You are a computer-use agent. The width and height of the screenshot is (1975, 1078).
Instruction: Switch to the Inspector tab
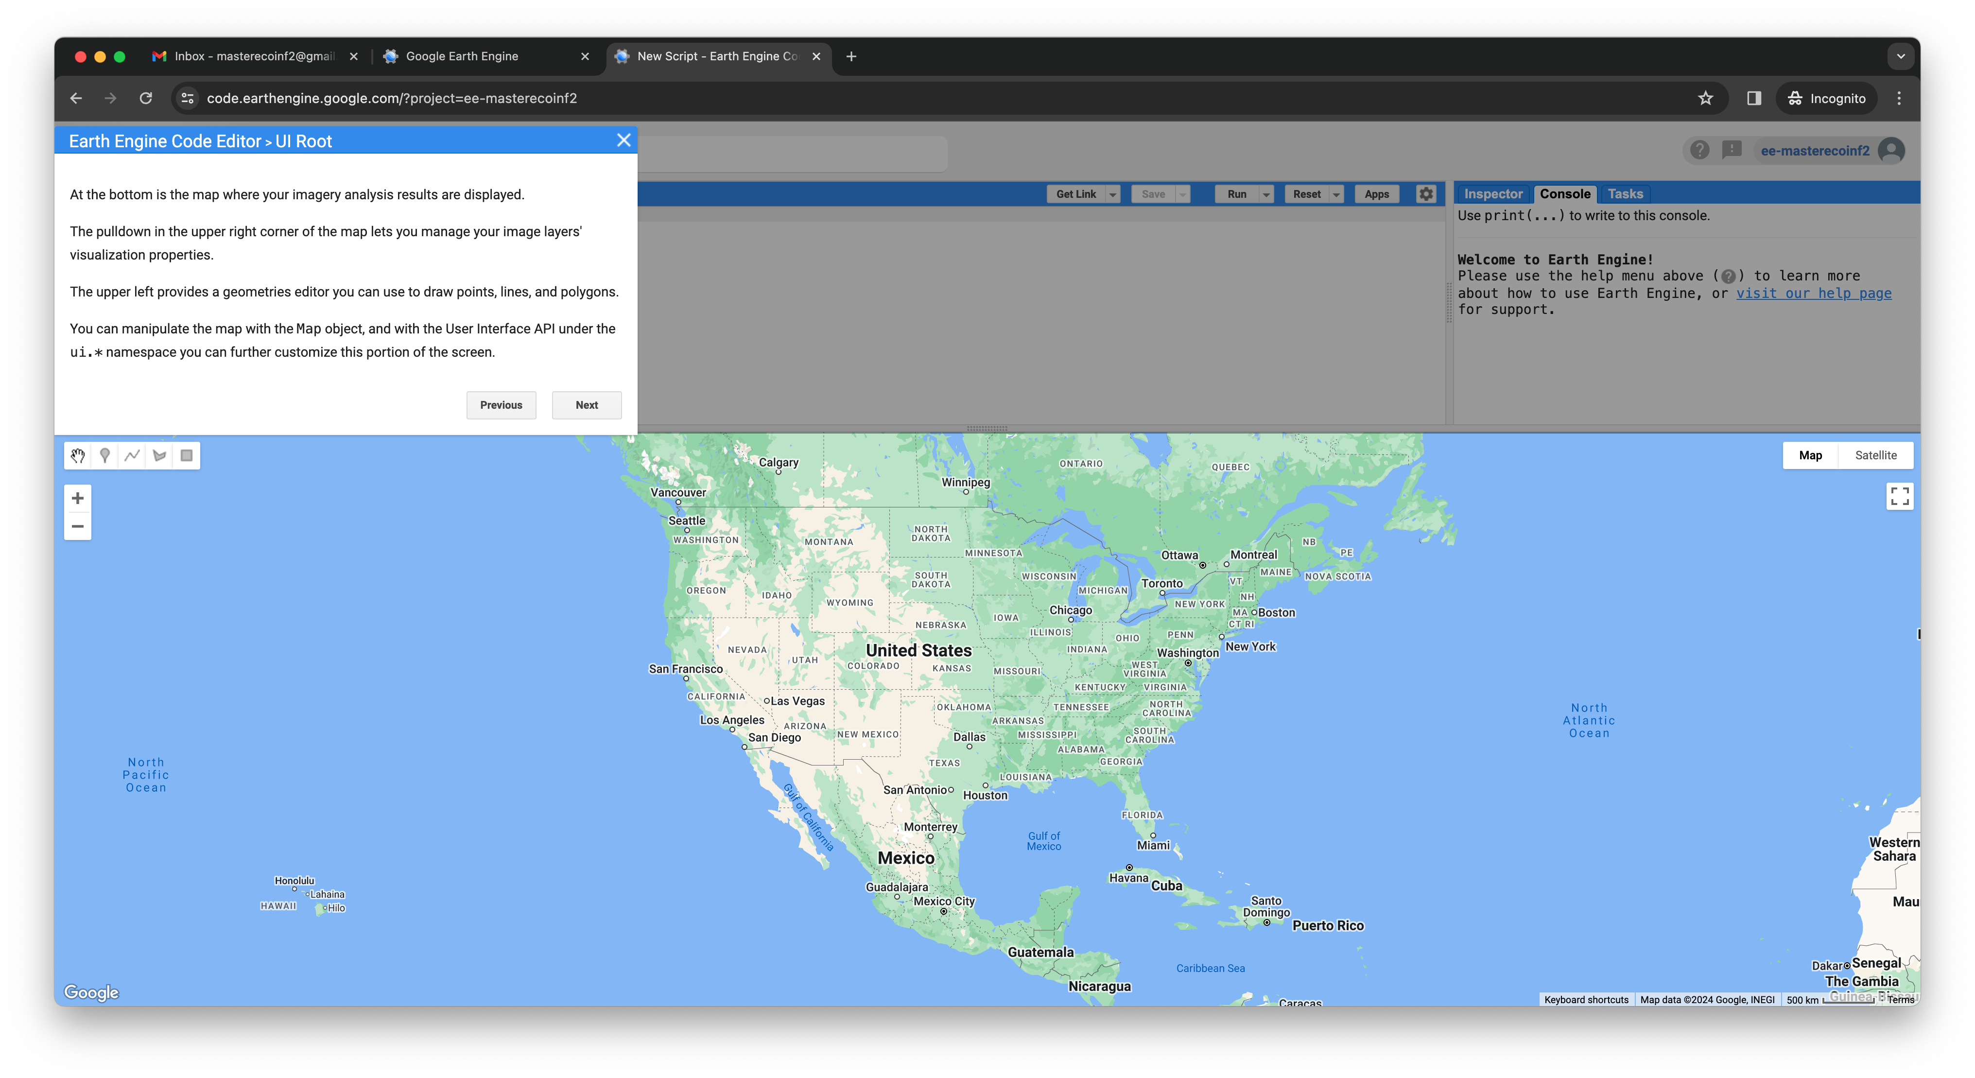tap(1493, 194)
